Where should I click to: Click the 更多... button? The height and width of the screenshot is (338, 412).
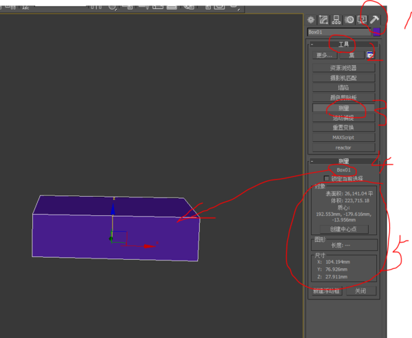click(x=325, y=56)
